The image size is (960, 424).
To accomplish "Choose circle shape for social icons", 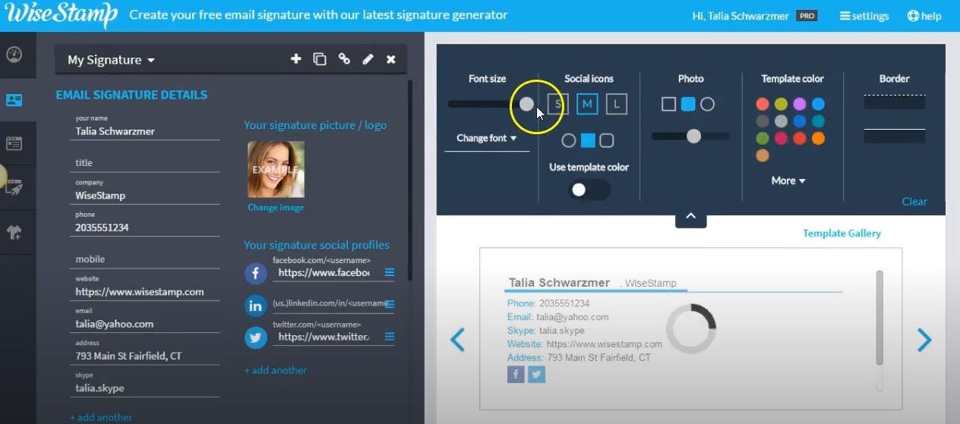I will (x=569, y=140).
